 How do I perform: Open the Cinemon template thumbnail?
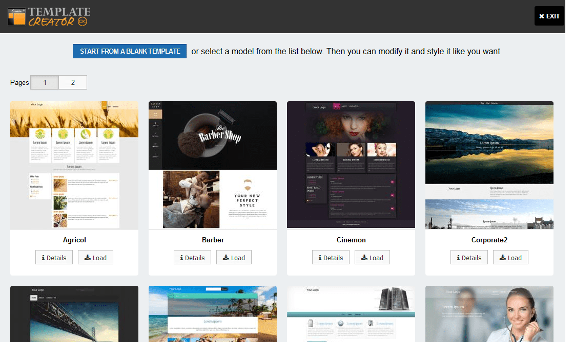tap(351, 165)
